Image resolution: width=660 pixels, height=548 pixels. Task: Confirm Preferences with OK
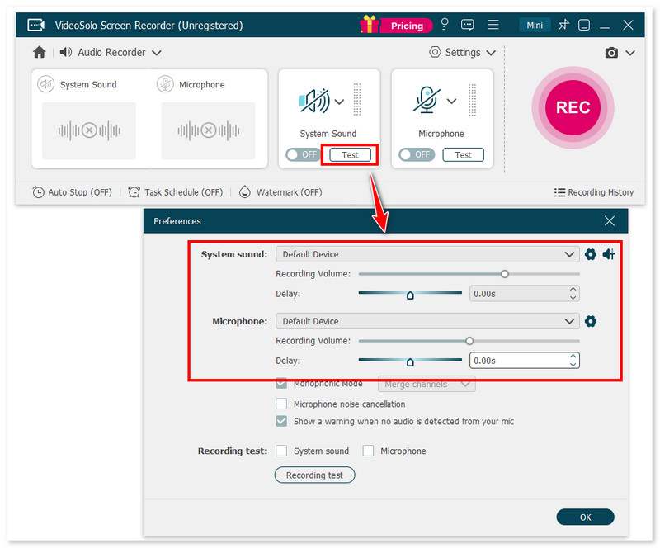point(585,517)
